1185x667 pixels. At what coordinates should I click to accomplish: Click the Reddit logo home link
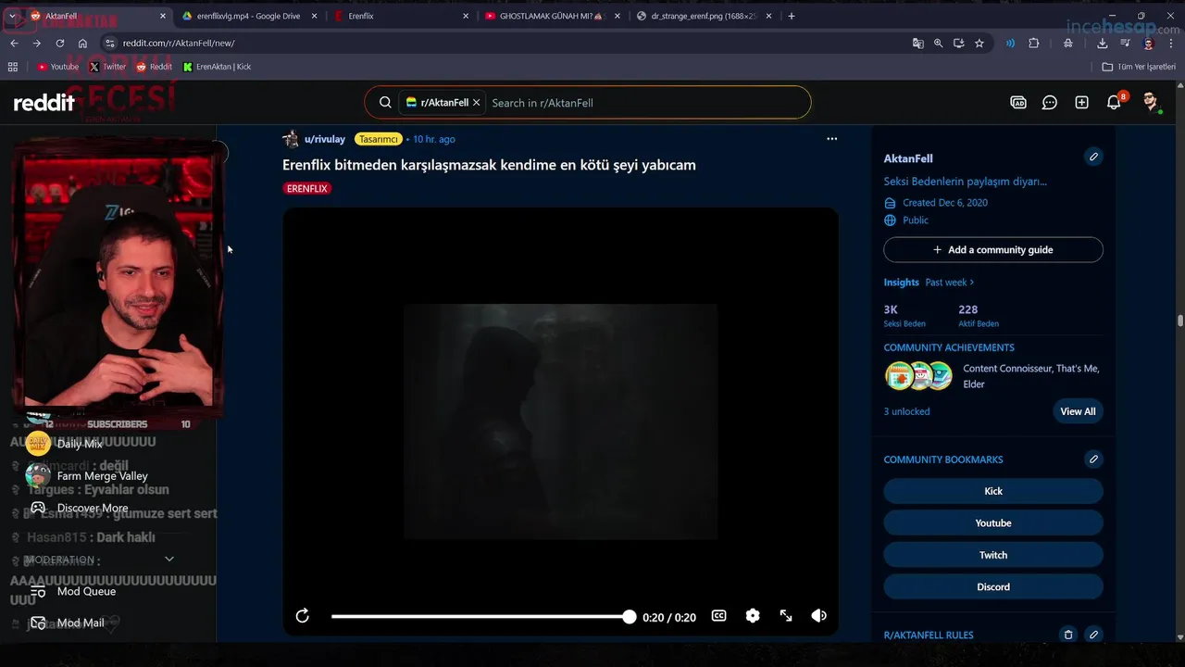tap(44, 103)
